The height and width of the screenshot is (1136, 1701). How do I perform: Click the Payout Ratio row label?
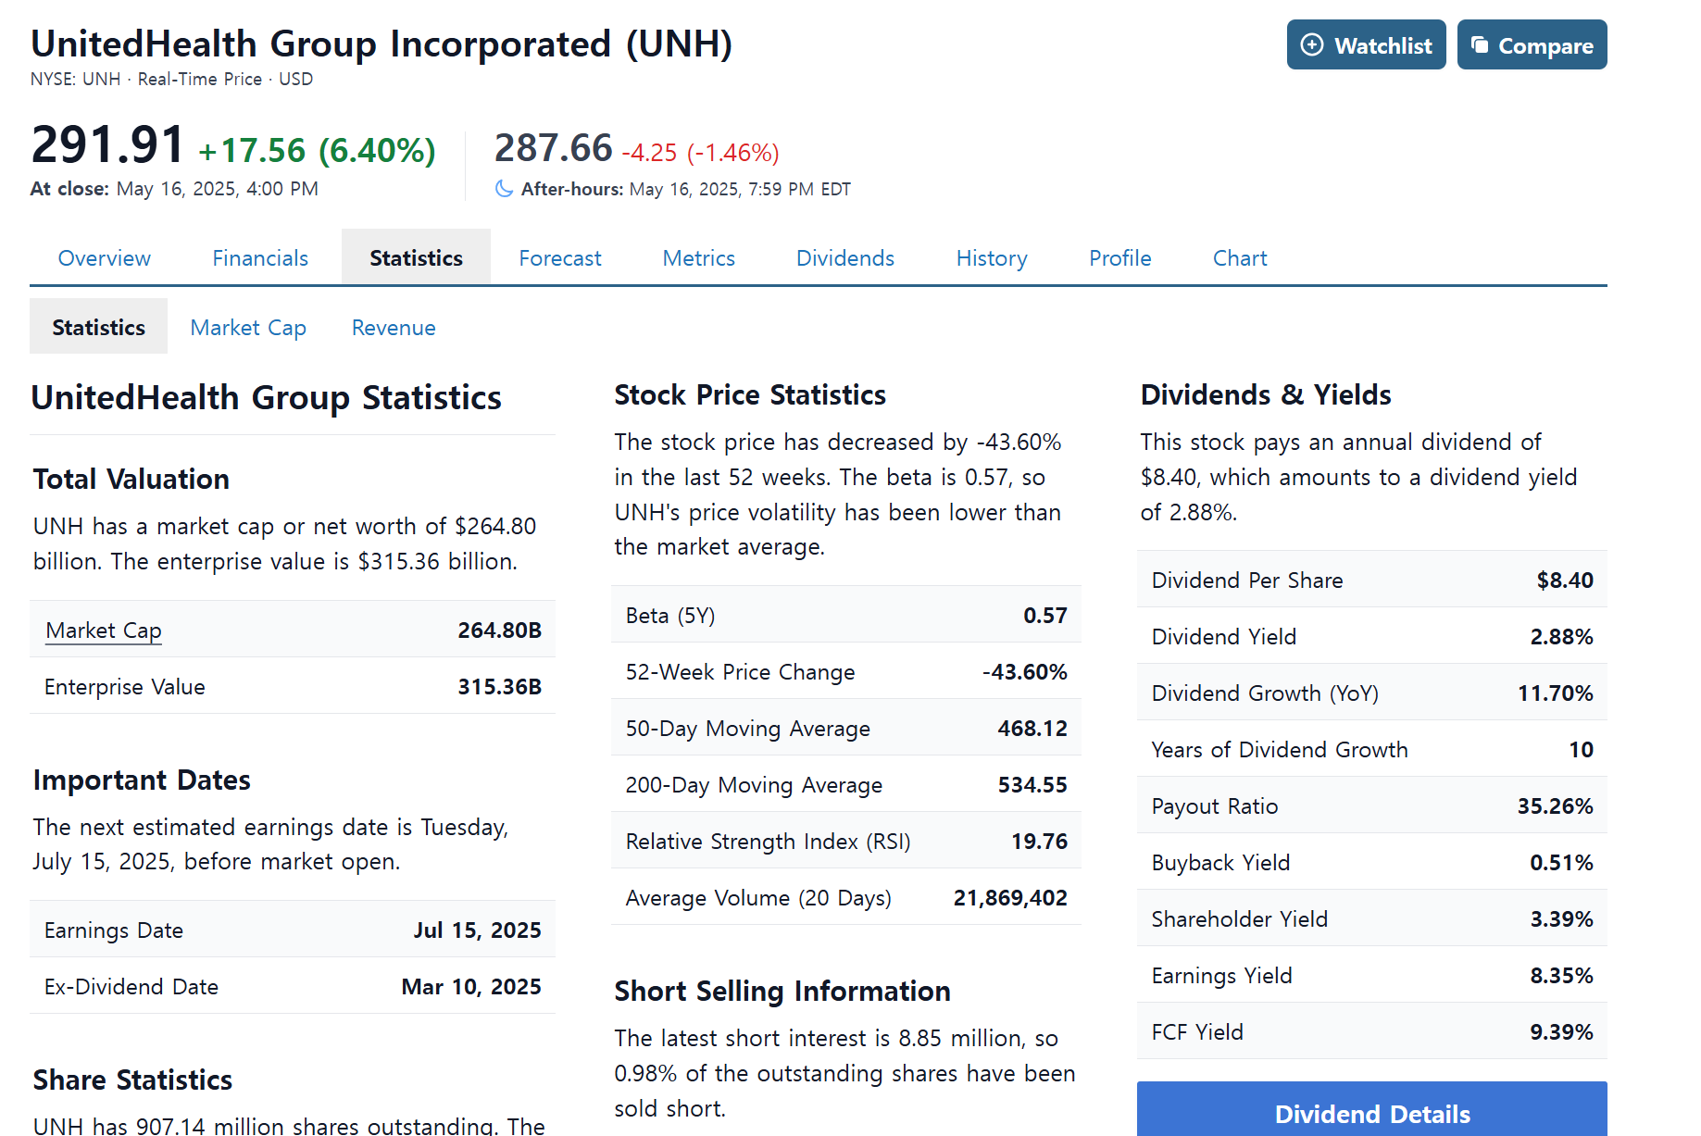[x=1215, y=806]
